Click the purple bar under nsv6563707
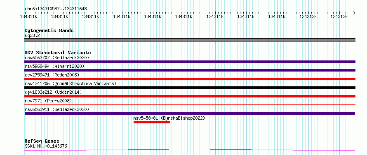 [x=190, y=62]
